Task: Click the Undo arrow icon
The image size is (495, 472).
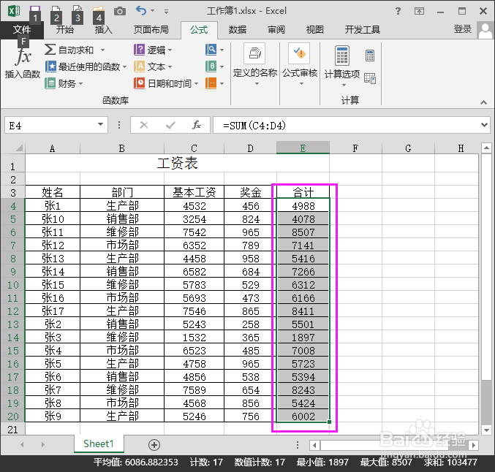Action: [141, 11]
